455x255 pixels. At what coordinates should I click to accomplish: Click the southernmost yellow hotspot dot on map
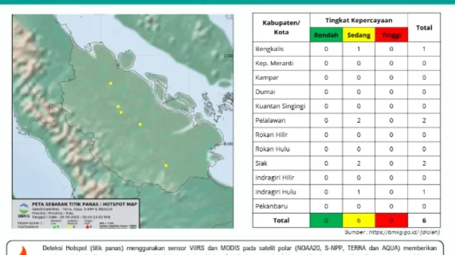tap(166, 166)
